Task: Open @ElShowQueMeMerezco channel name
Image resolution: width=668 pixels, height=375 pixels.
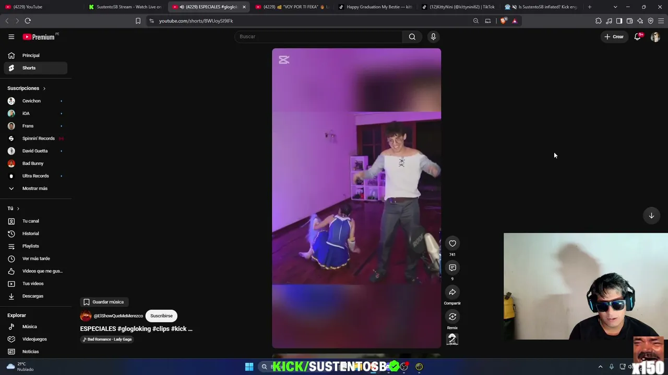Action: click(118, 316)
